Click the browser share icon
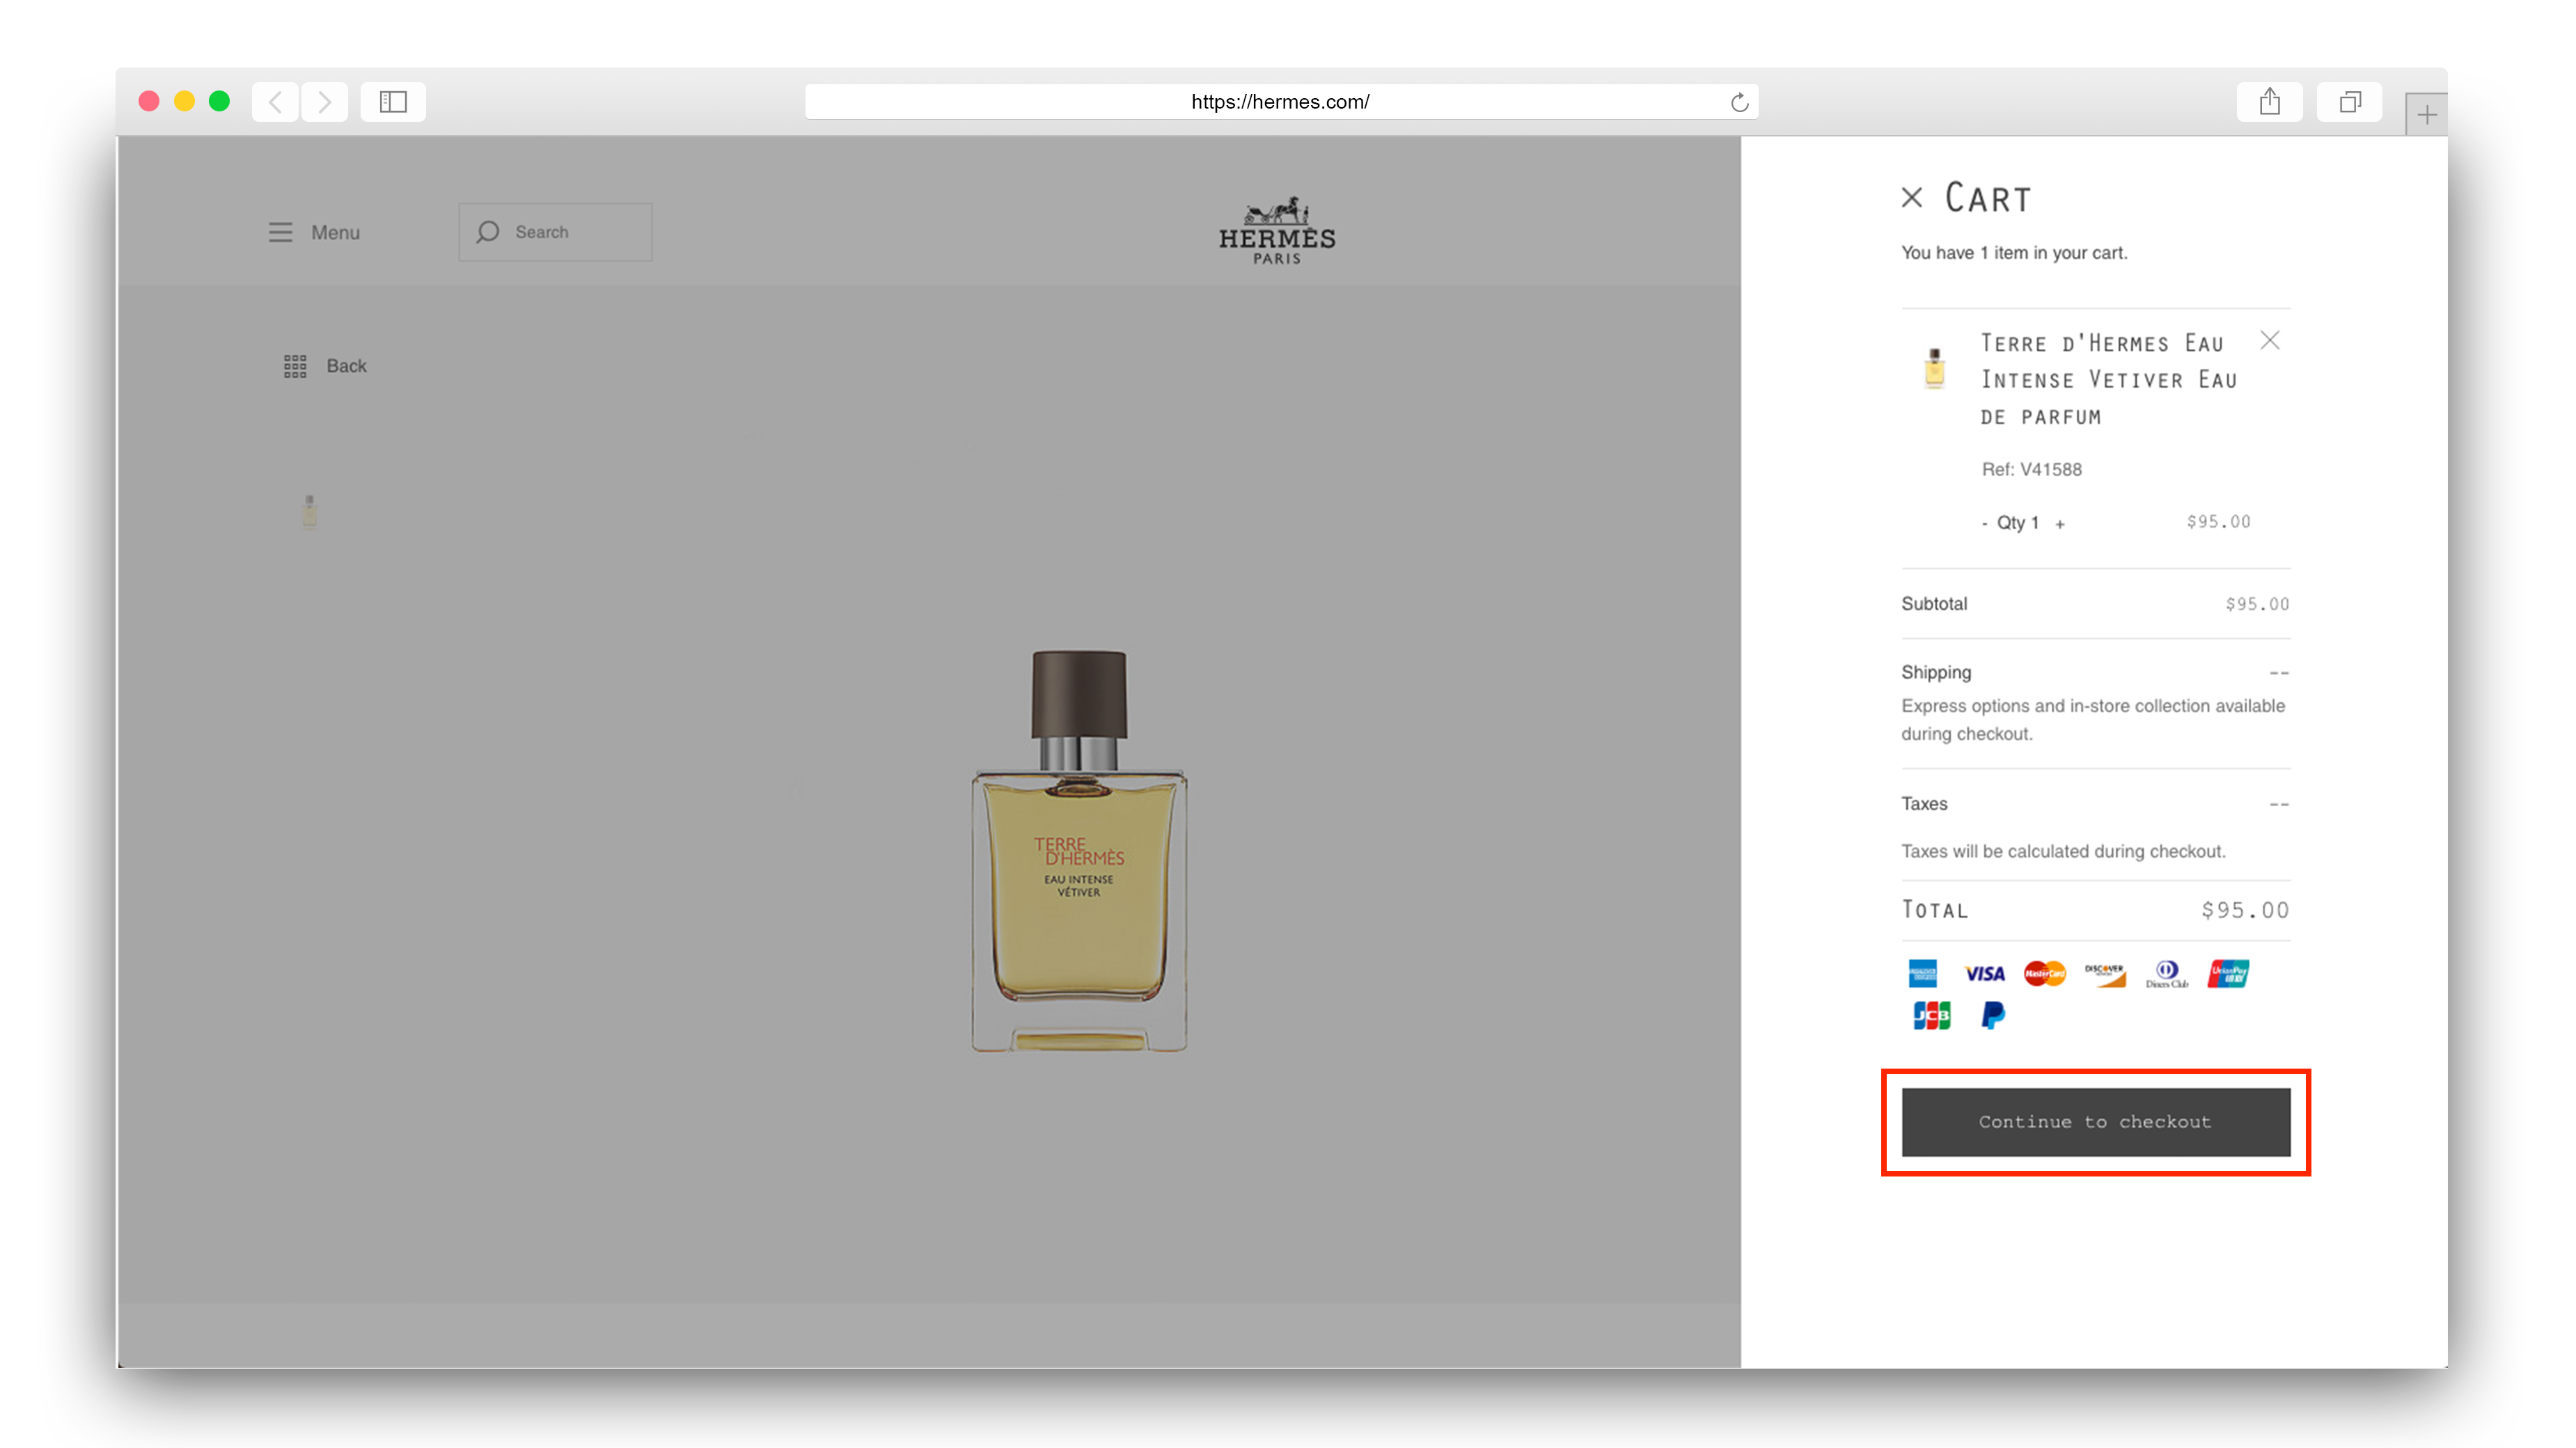The image size is (2576, 1448). [x=2269, y=102]
